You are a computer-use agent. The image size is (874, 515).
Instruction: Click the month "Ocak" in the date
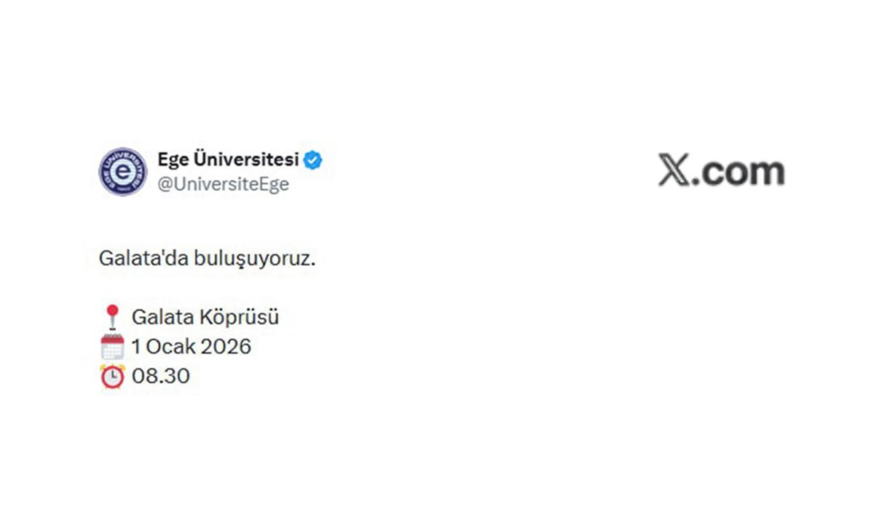point(170,347)
